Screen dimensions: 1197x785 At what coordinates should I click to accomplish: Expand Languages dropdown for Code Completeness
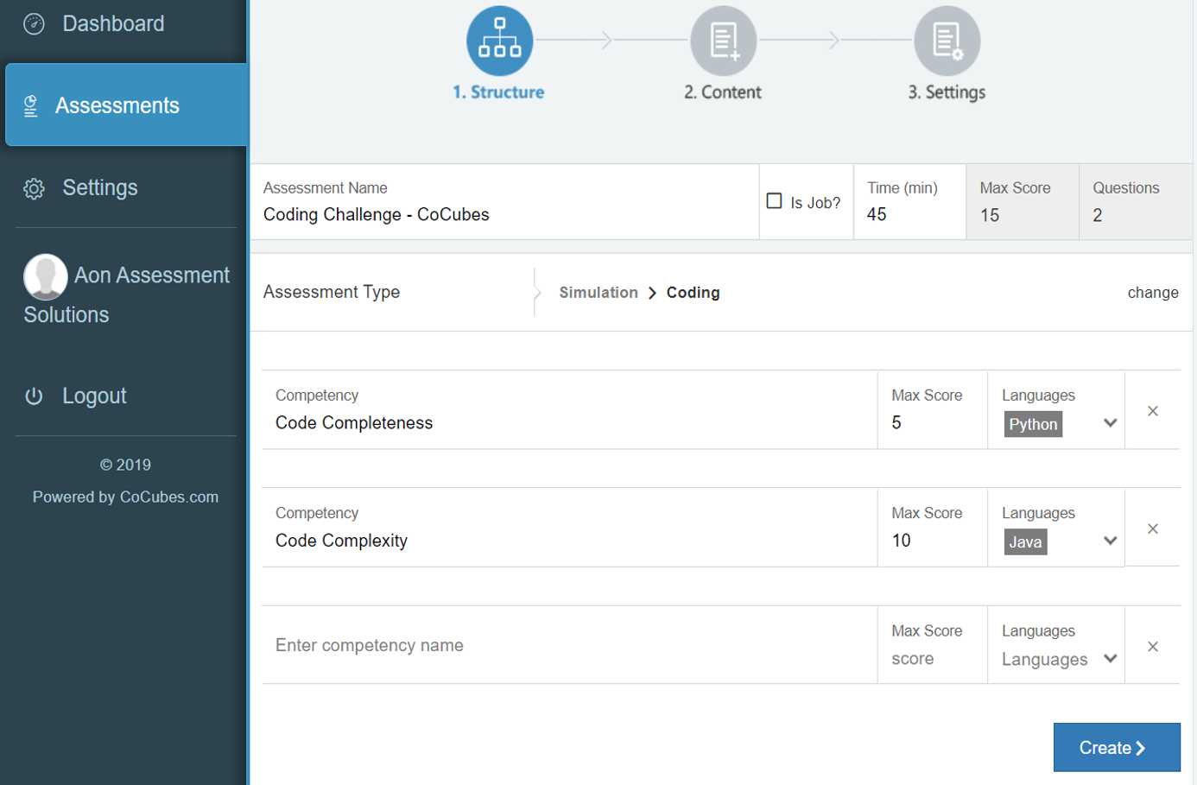pyautogui.click(x=1111, y=423)
